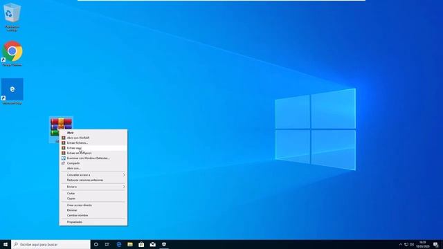
Task: Expand the 'Enviar a' submenu
Action: (93, 187)
